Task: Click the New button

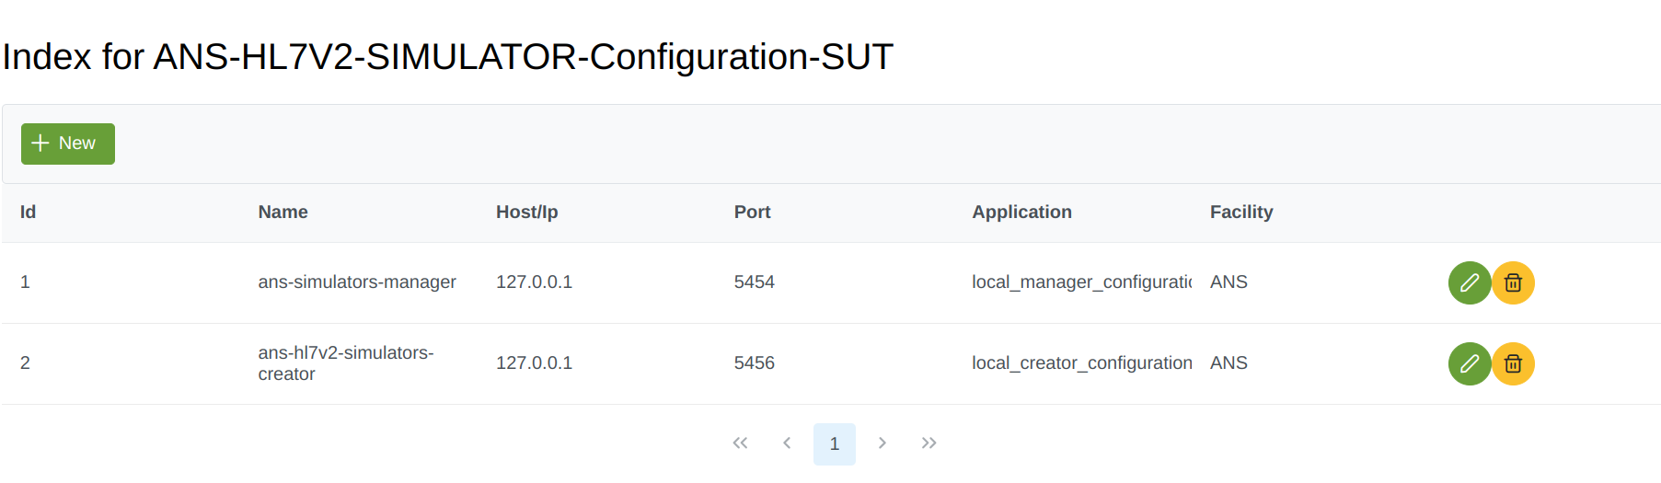Action: click(68, 144)
